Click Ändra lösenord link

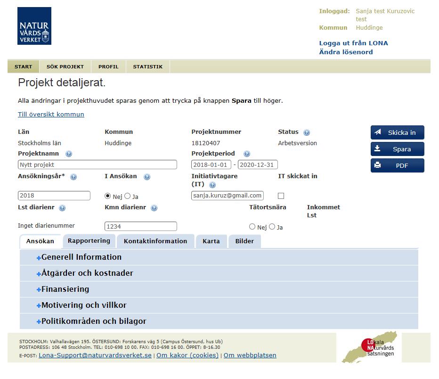pyautogui.click(x=346, y=52)
